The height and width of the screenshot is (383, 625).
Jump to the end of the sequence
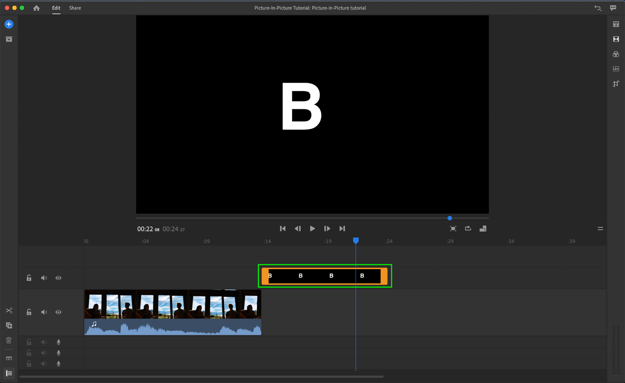coord(342,229)
